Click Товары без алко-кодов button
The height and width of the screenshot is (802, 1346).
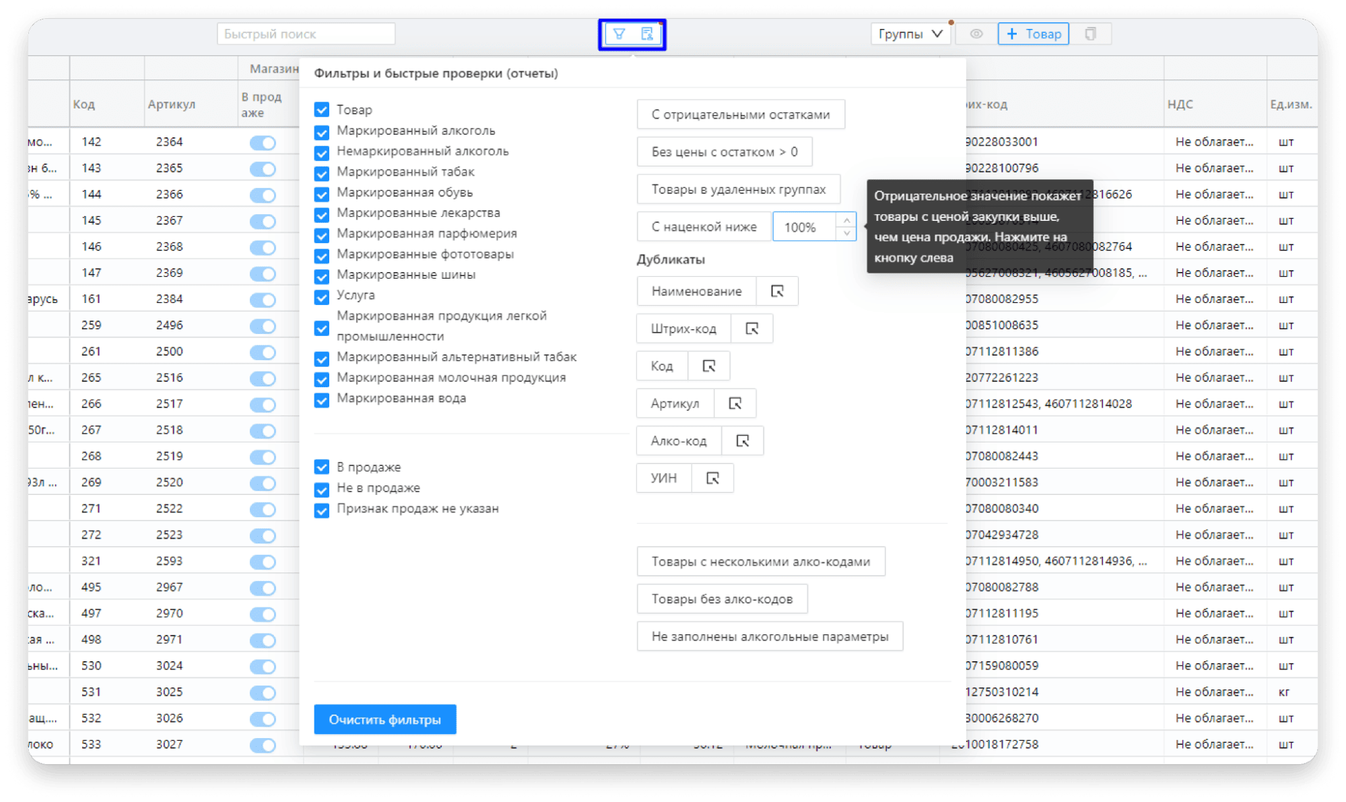point(722,599)
